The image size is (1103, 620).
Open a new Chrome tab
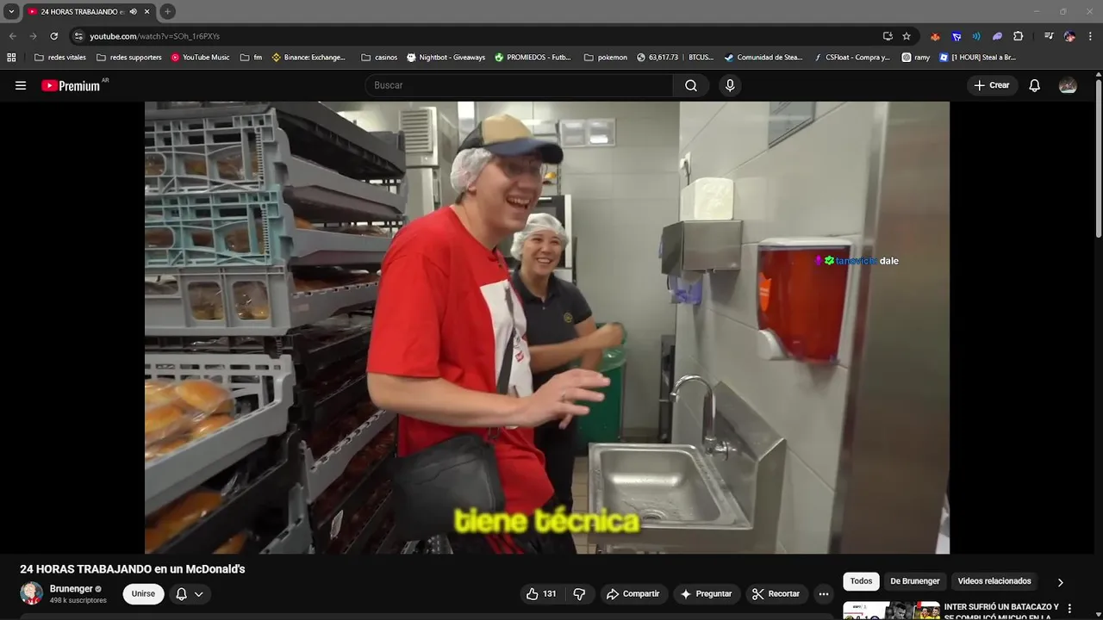pyautogui.click(x=167, y=11)
